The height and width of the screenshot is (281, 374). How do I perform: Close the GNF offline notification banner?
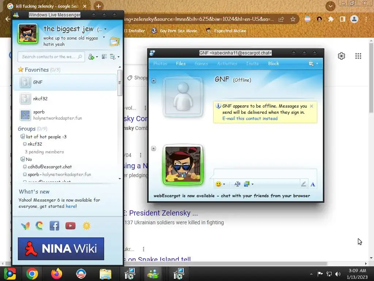[x=312, y=106]
